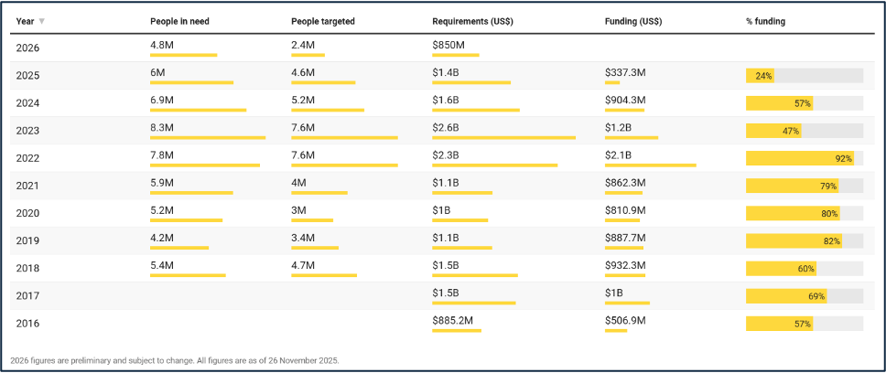Viewport: 886px width, 373px height.
Task: Click the Requirements (US$) column header
Action: [475, 21]
